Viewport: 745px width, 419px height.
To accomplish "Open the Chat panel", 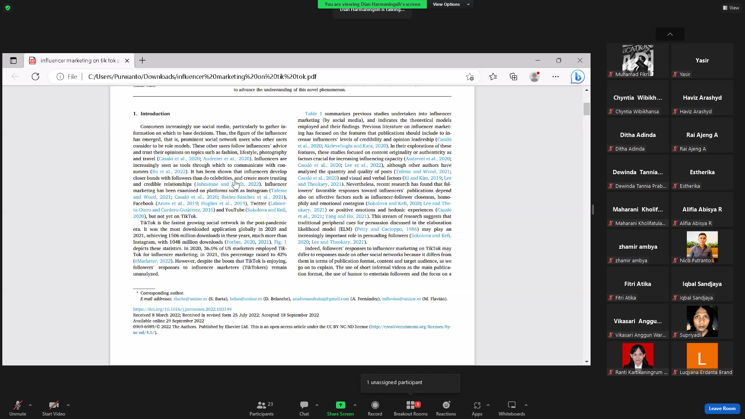I will click(x=304, y=408).
